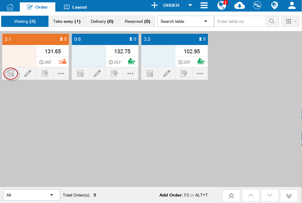This screenshot has width=302, height=203.
Task: Click the sync arrows icon
Action: point(257,5)
